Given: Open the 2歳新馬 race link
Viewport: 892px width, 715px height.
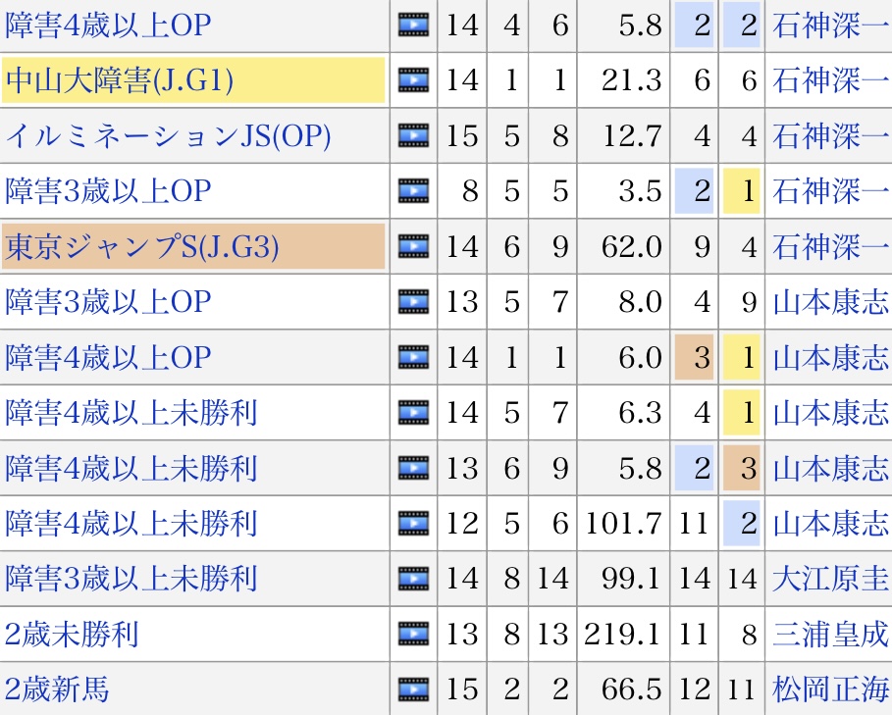Looking at the screenshot, I should coord(57,689).
